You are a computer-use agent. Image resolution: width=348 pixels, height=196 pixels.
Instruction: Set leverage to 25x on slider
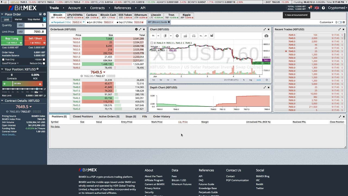click(x=32, y=89)
